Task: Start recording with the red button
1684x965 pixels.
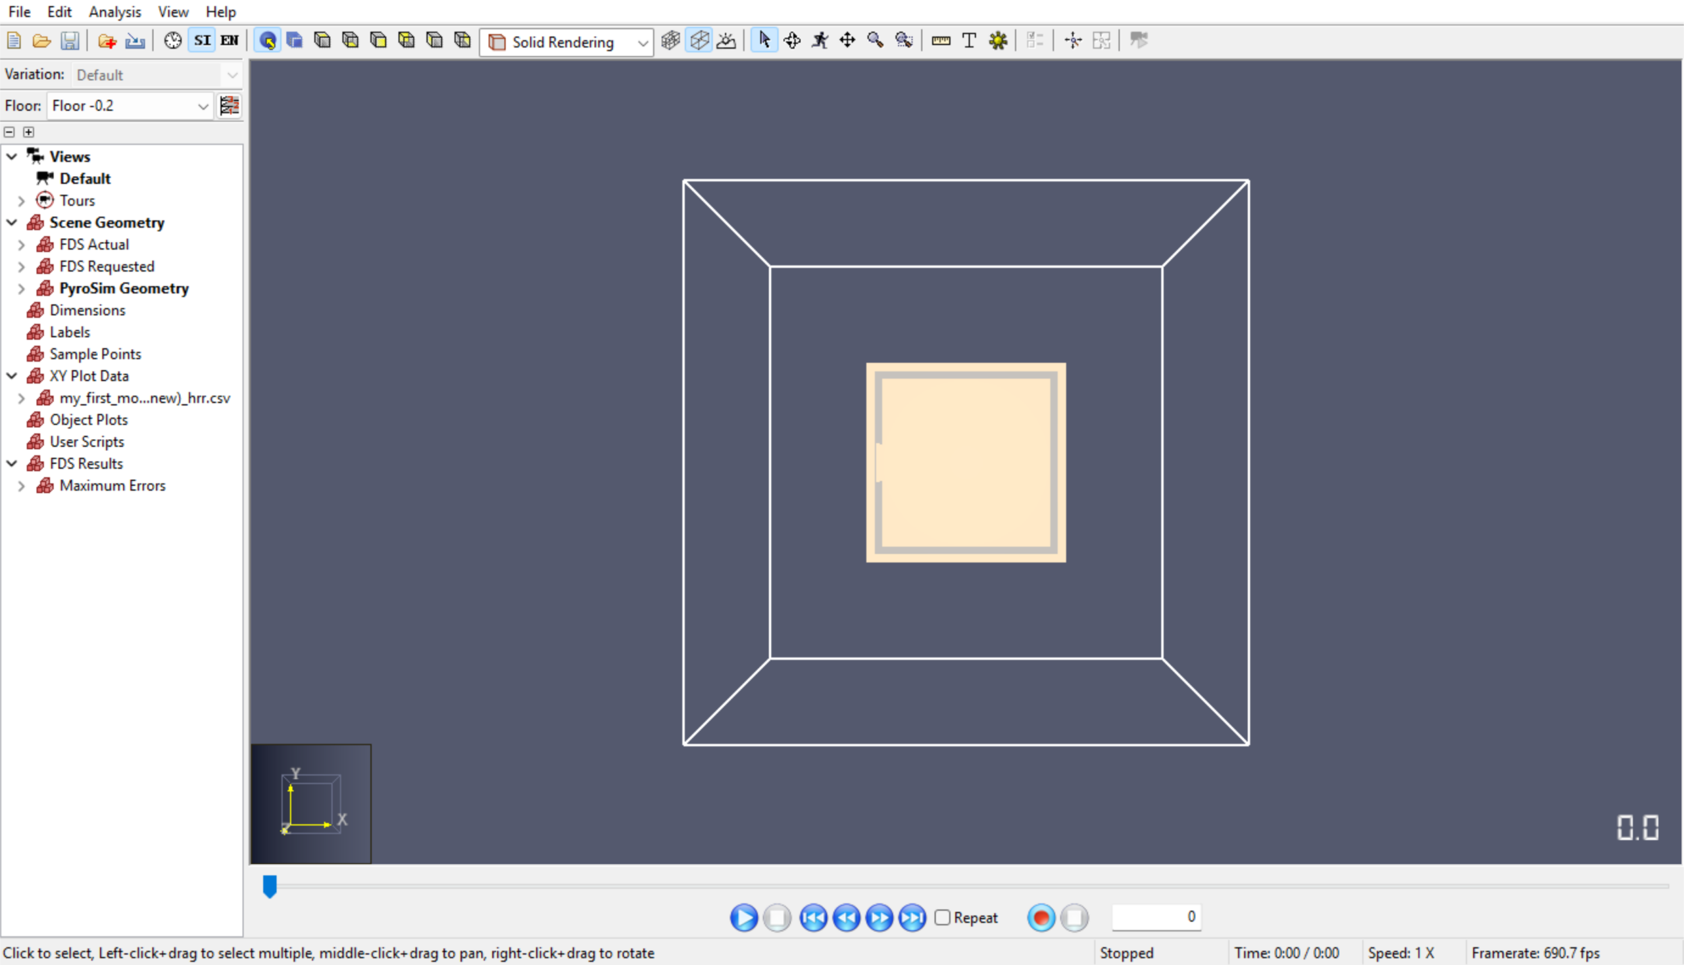Action: click(1041, 918)
